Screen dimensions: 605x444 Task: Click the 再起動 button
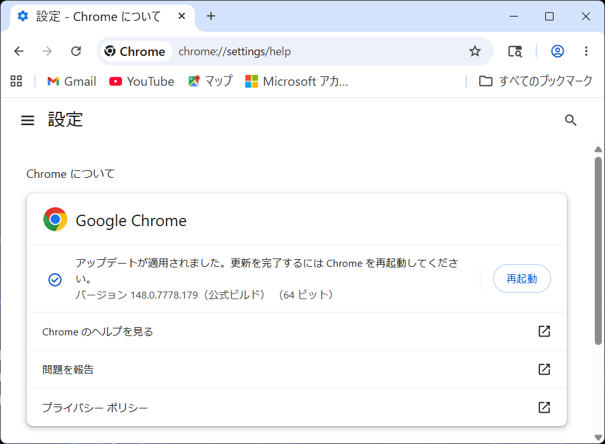522,278
